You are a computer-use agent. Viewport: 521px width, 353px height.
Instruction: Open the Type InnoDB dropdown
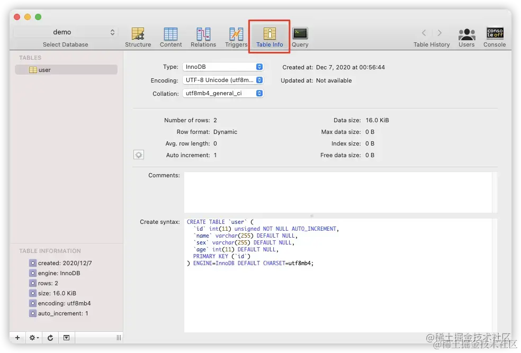point(222,67)
